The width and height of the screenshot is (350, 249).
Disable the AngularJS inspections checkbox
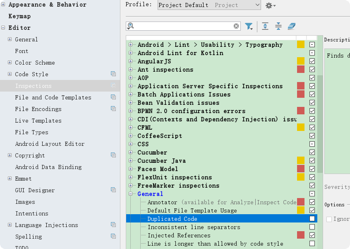tap(312, 61)
